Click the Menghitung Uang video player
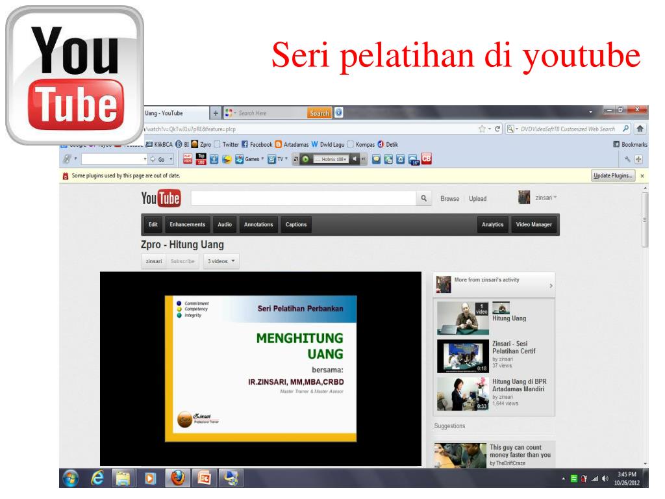 (x=260, y=368)
